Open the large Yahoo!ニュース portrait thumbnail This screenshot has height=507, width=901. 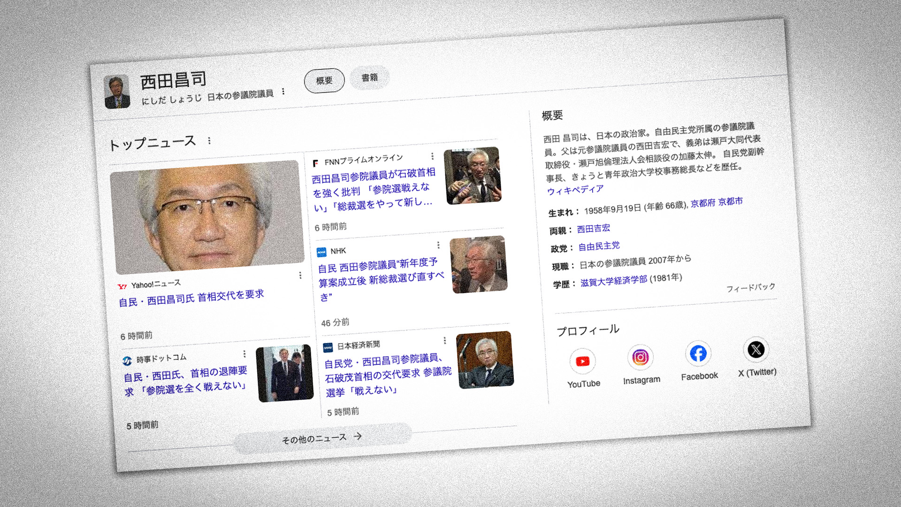pyautogui.click(x=206, y=217)
